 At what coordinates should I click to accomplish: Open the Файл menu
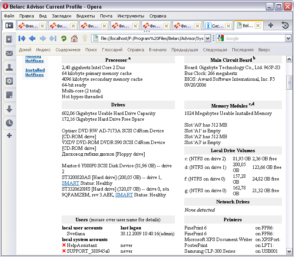point(9,16)
